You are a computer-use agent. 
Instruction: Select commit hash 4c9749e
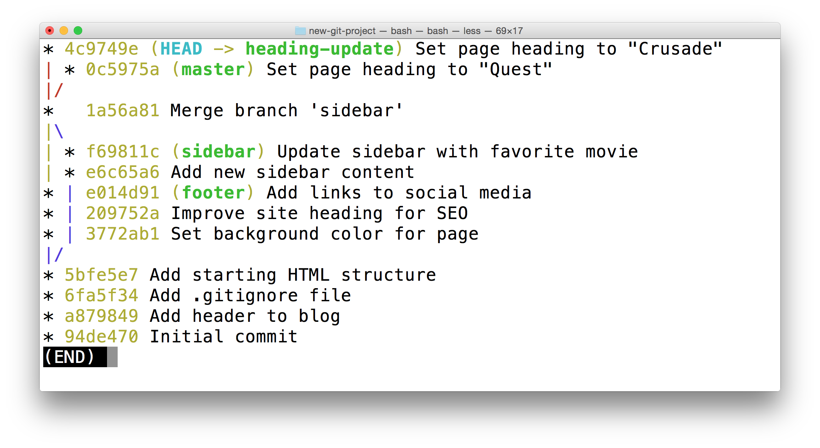(x=101, y=49)
